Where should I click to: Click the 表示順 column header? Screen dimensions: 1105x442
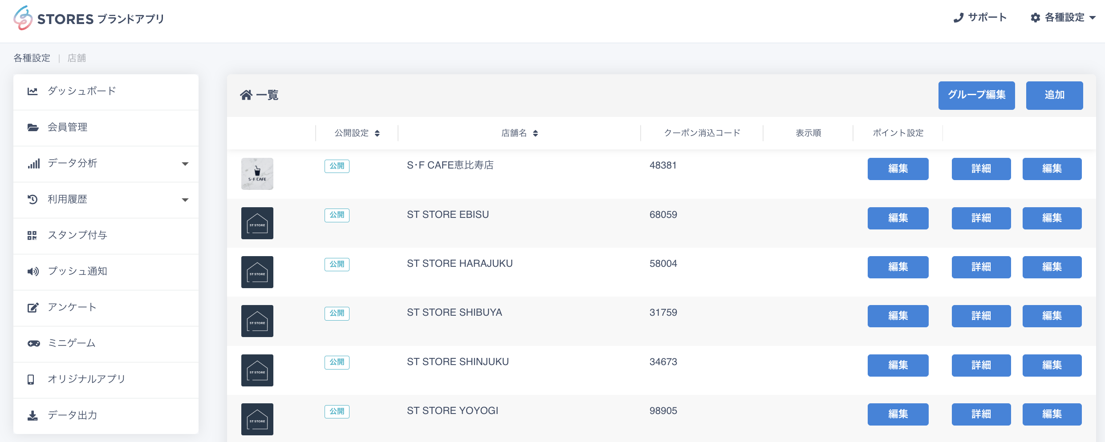808,133
